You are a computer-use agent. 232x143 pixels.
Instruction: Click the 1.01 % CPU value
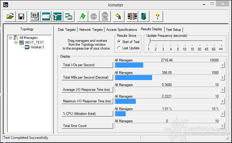pos(167,109)
